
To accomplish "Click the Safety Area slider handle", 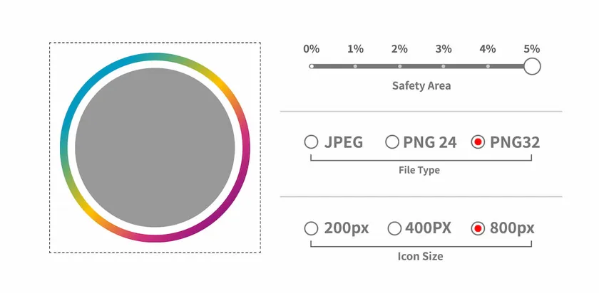I will pyautogui.click(x=531, y=66).
